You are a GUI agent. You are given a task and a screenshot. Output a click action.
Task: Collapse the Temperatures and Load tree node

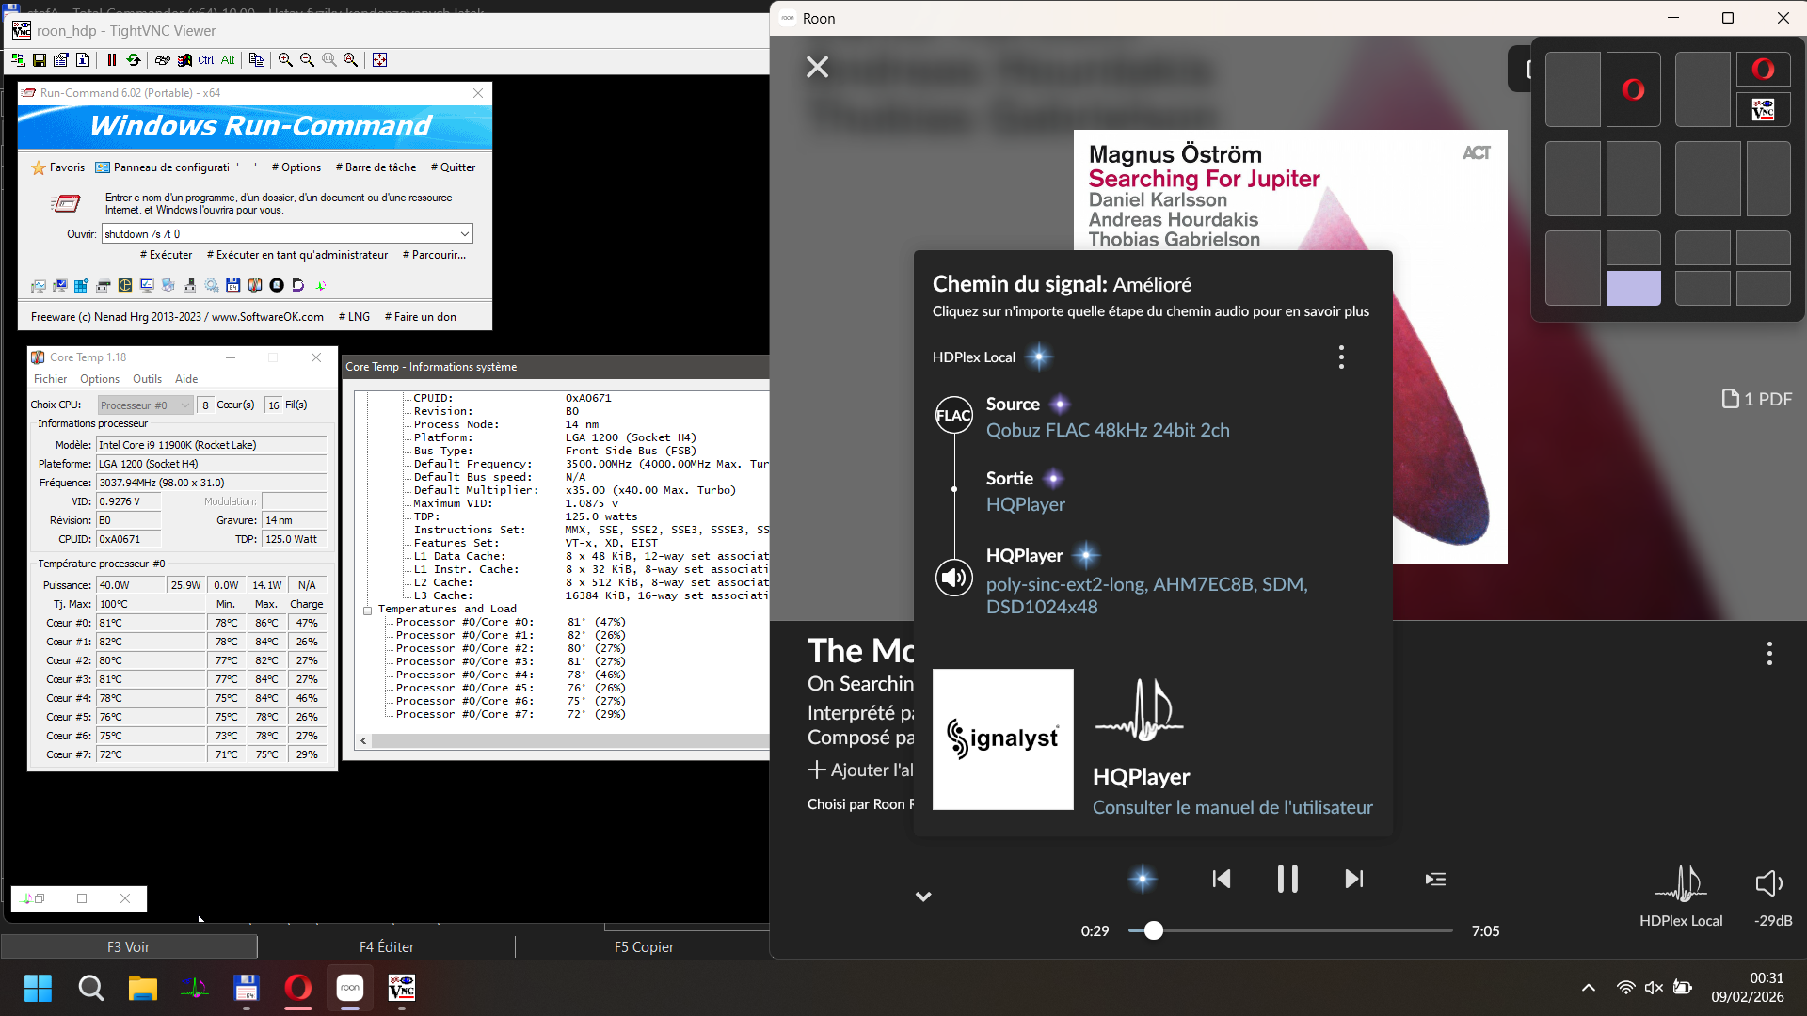coord(368,611)
